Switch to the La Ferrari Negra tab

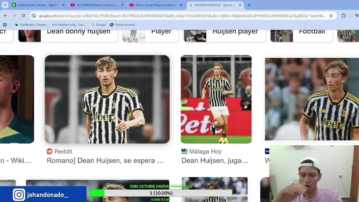tap(156, 5)
